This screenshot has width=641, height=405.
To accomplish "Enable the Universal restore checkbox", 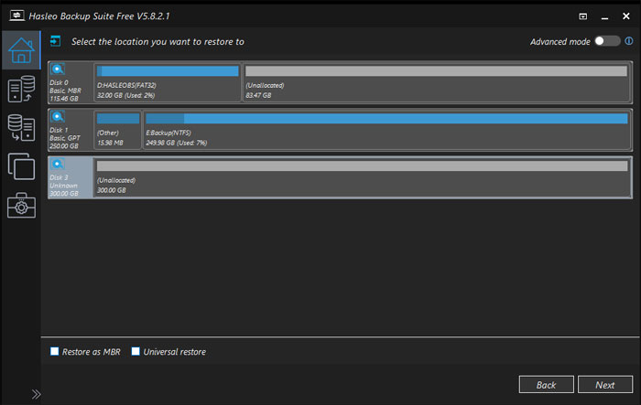I will coord(136,351).
